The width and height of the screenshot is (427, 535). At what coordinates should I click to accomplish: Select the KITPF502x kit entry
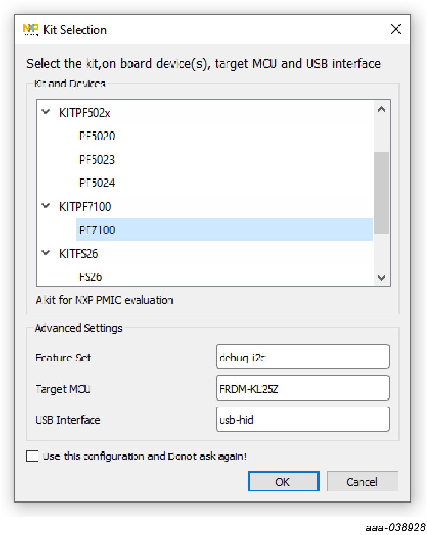pos(85,113)
